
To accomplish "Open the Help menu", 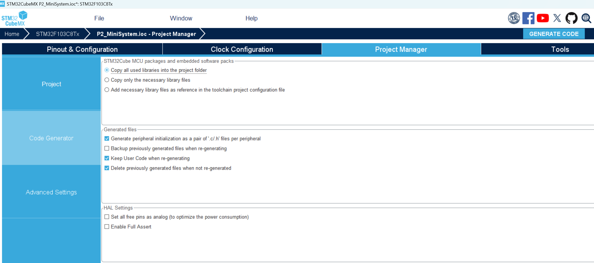I will 251,18.
